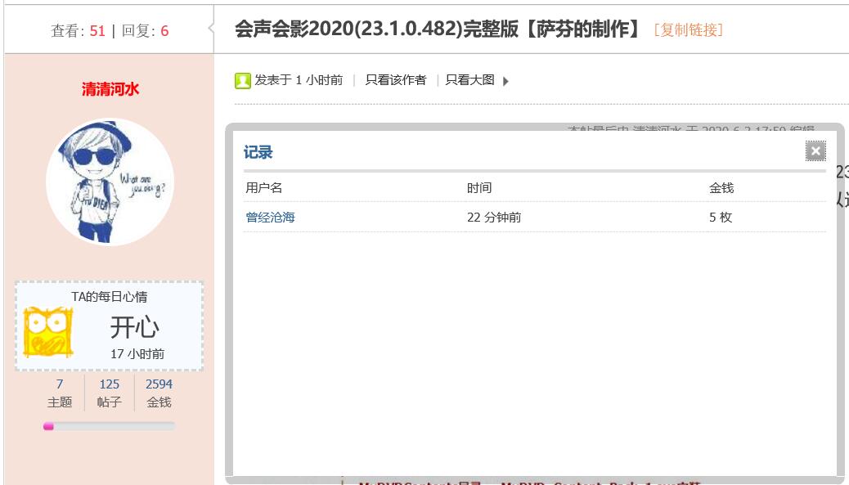Click the 清清河水 avatar image

(110, 182)
